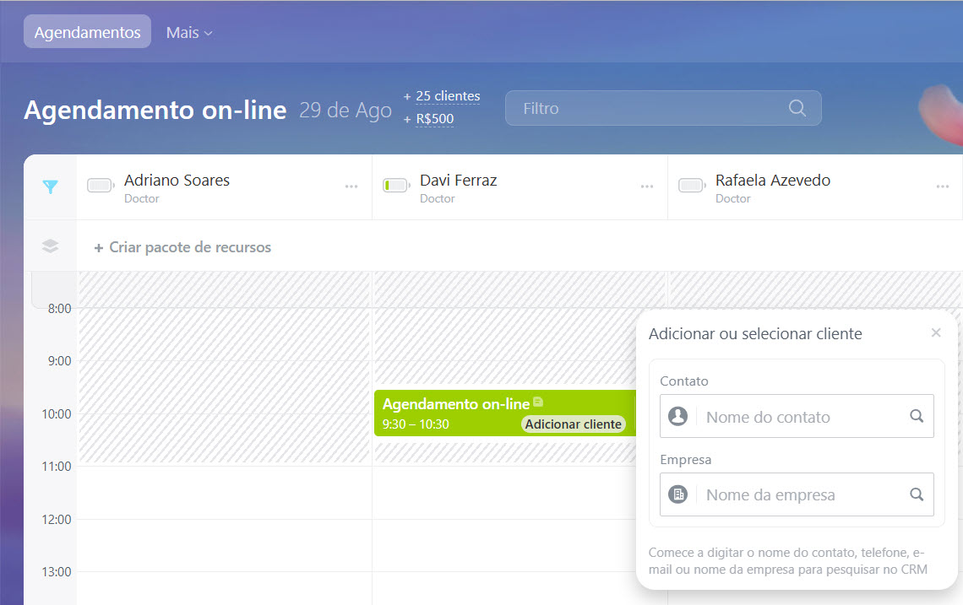Select the Agendamentos tab
The width and height of the screenshot is (963, 605).
pyautogui.click(x=87, y=32)
